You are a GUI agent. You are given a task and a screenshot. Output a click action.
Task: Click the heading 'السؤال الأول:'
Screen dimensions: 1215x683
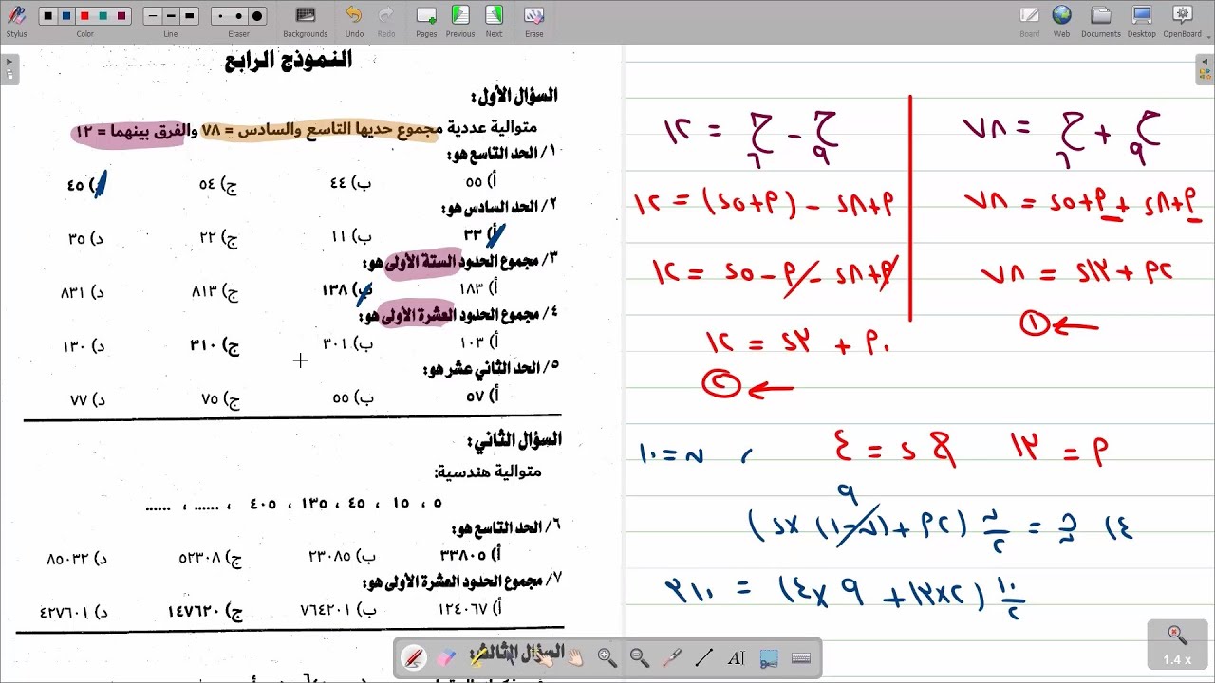[514, 97]
